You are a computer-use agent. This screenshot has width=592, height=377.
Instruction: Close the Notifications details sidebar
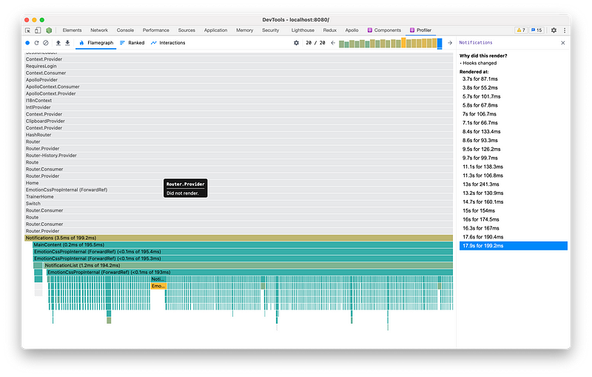[x=562, y=43]
